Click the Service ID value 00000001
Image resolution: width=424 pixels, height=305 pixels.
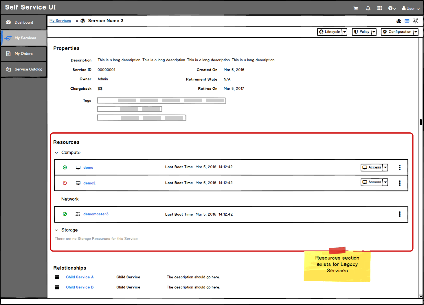coord(107,70)
